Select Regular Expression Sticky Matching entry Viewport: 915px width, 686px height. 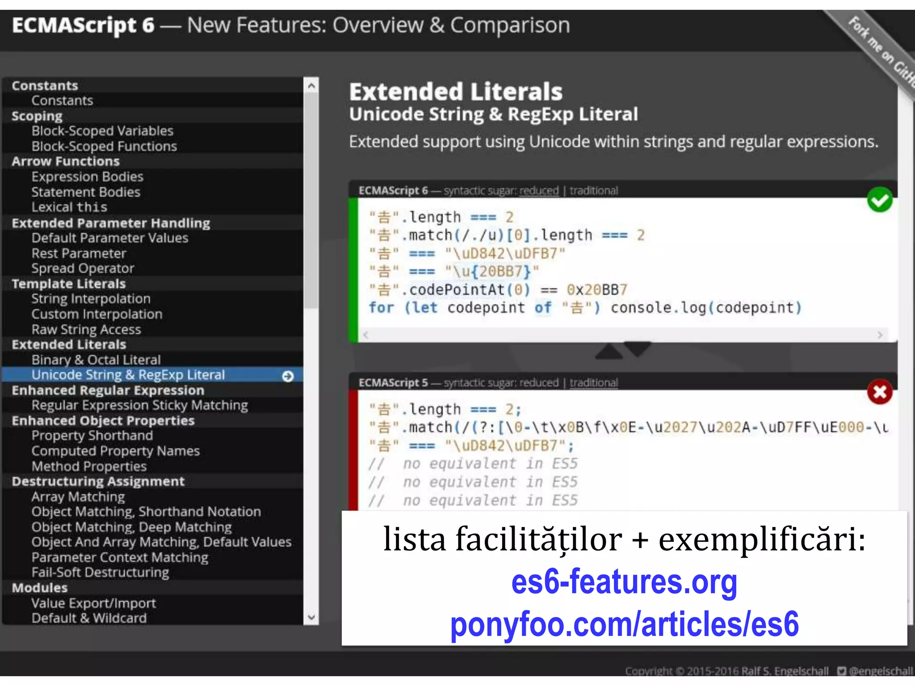[139, 406]
